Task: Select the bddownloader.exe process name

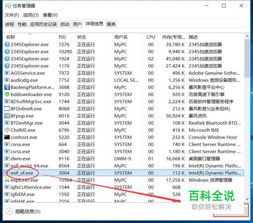Action: click(31, 94)
